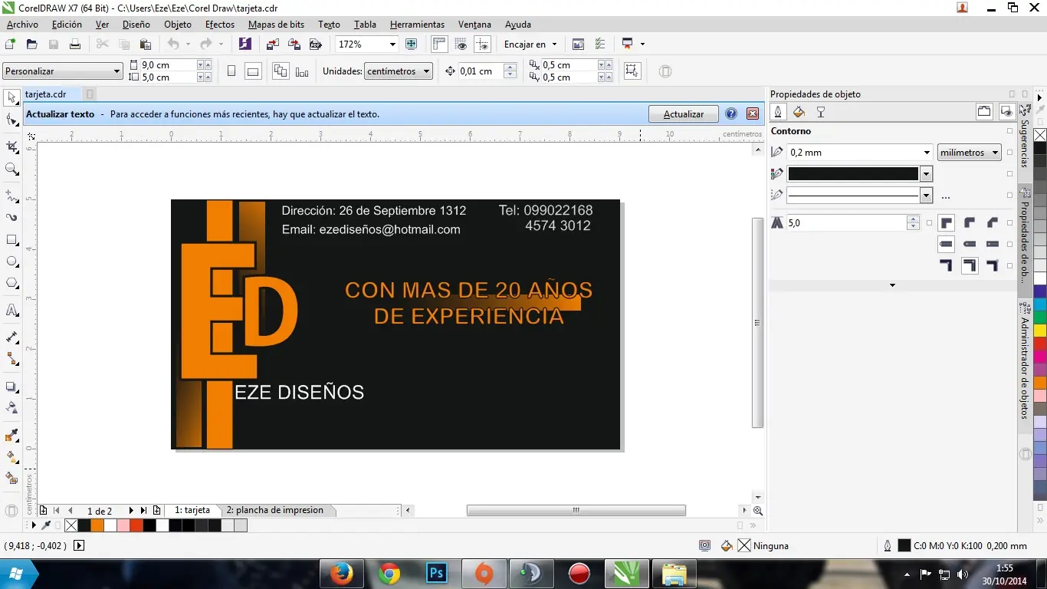1047x589 pixels.
Task: Select the Rectangle tool
Action: 11,240
